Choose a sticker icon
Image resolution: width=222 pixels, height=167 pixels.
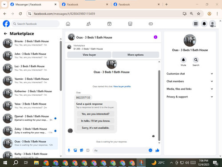(82, 151)
